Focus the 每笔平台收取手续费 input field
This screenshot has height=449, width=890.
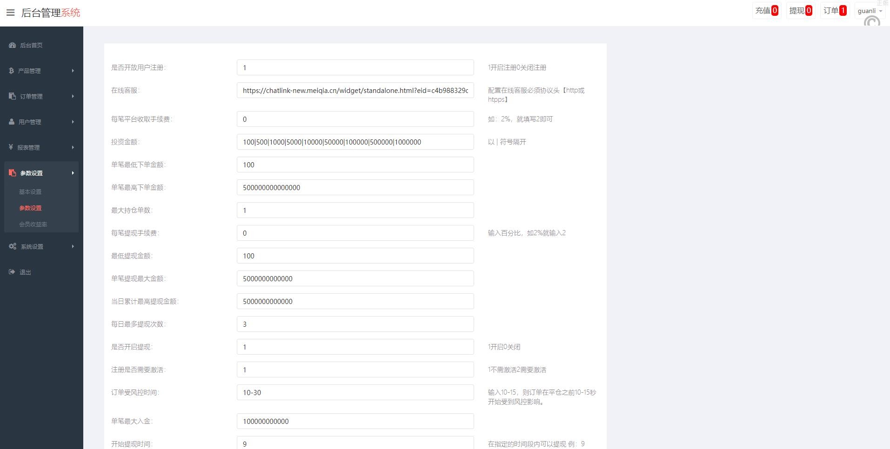[x=355, y=119]
